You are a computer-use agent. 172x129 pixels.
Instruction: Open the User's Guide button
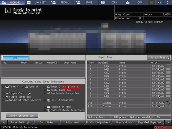[x=125, y=123]
